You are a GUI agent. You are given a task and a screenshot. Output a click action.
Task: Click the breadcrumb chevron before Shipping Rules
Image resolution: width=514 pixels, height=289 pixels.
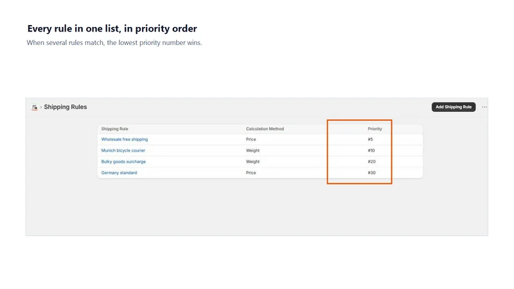point(40,107)
